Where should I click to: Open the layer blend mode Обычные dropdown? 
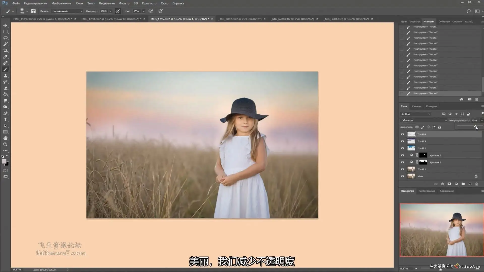(x=423, y=121)
